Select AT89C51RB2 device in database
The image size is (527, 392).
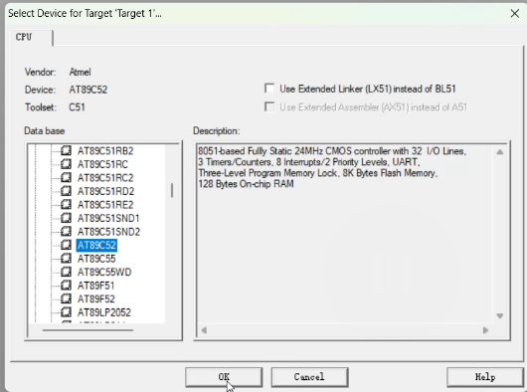[x=105, y=151]
